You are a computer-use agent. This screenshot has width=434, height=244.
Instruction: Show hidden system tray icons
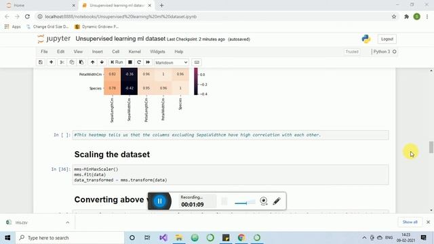(x=364, y=238)
